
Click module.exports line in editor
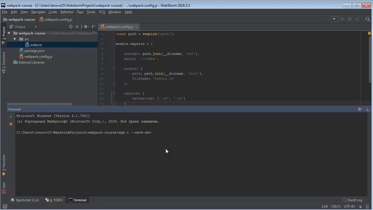pyautogui.click(x=134, y=44)
